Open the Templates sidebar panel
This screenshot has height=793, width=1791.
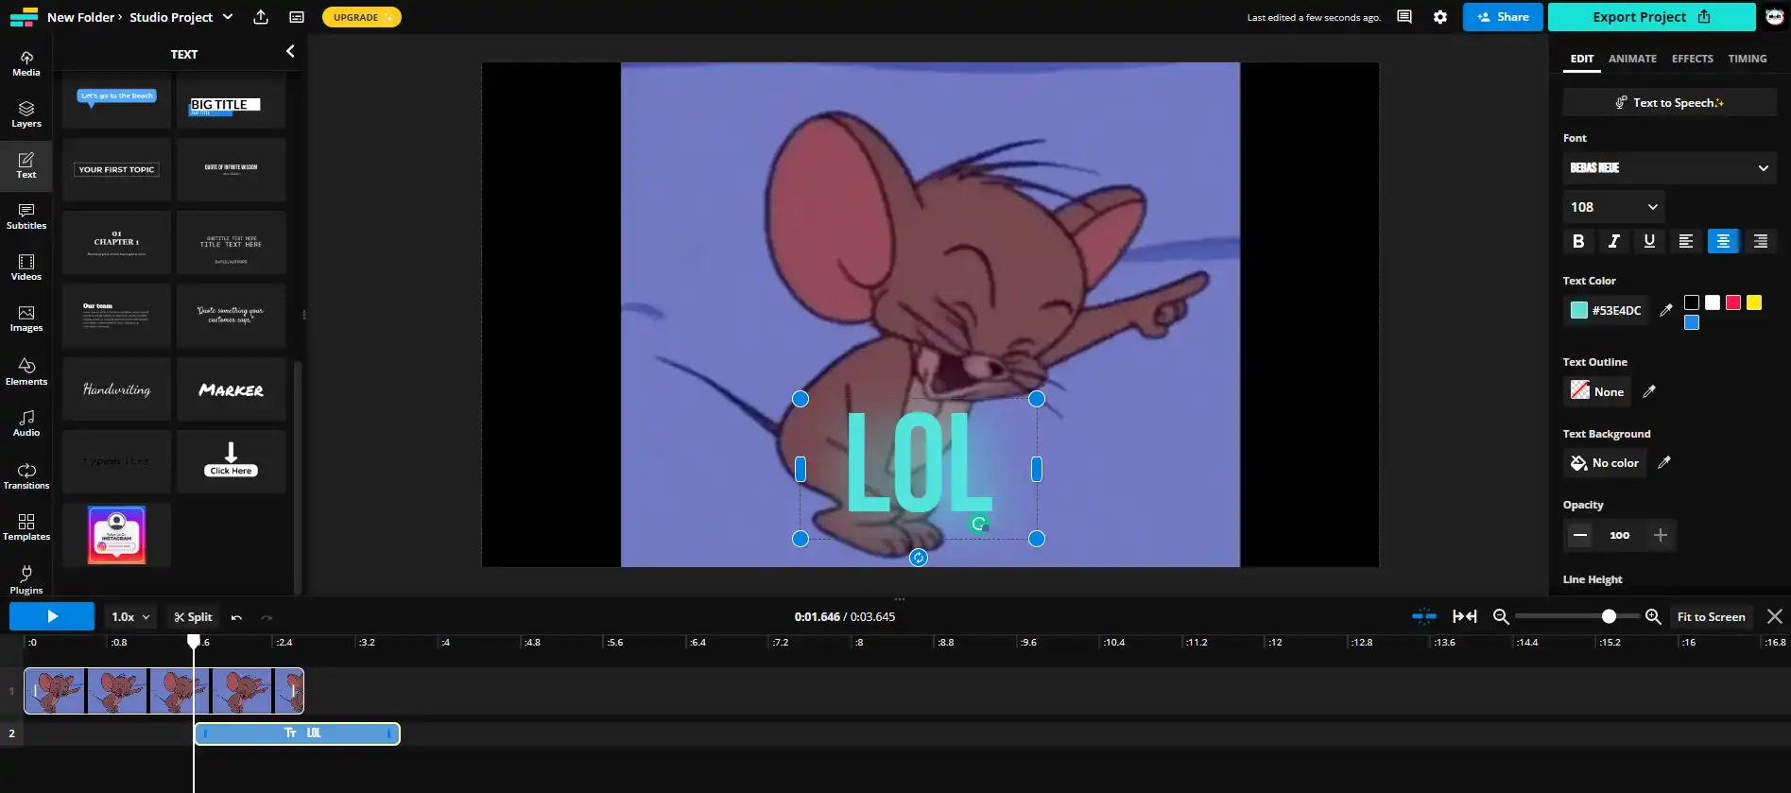click(26, 526)
